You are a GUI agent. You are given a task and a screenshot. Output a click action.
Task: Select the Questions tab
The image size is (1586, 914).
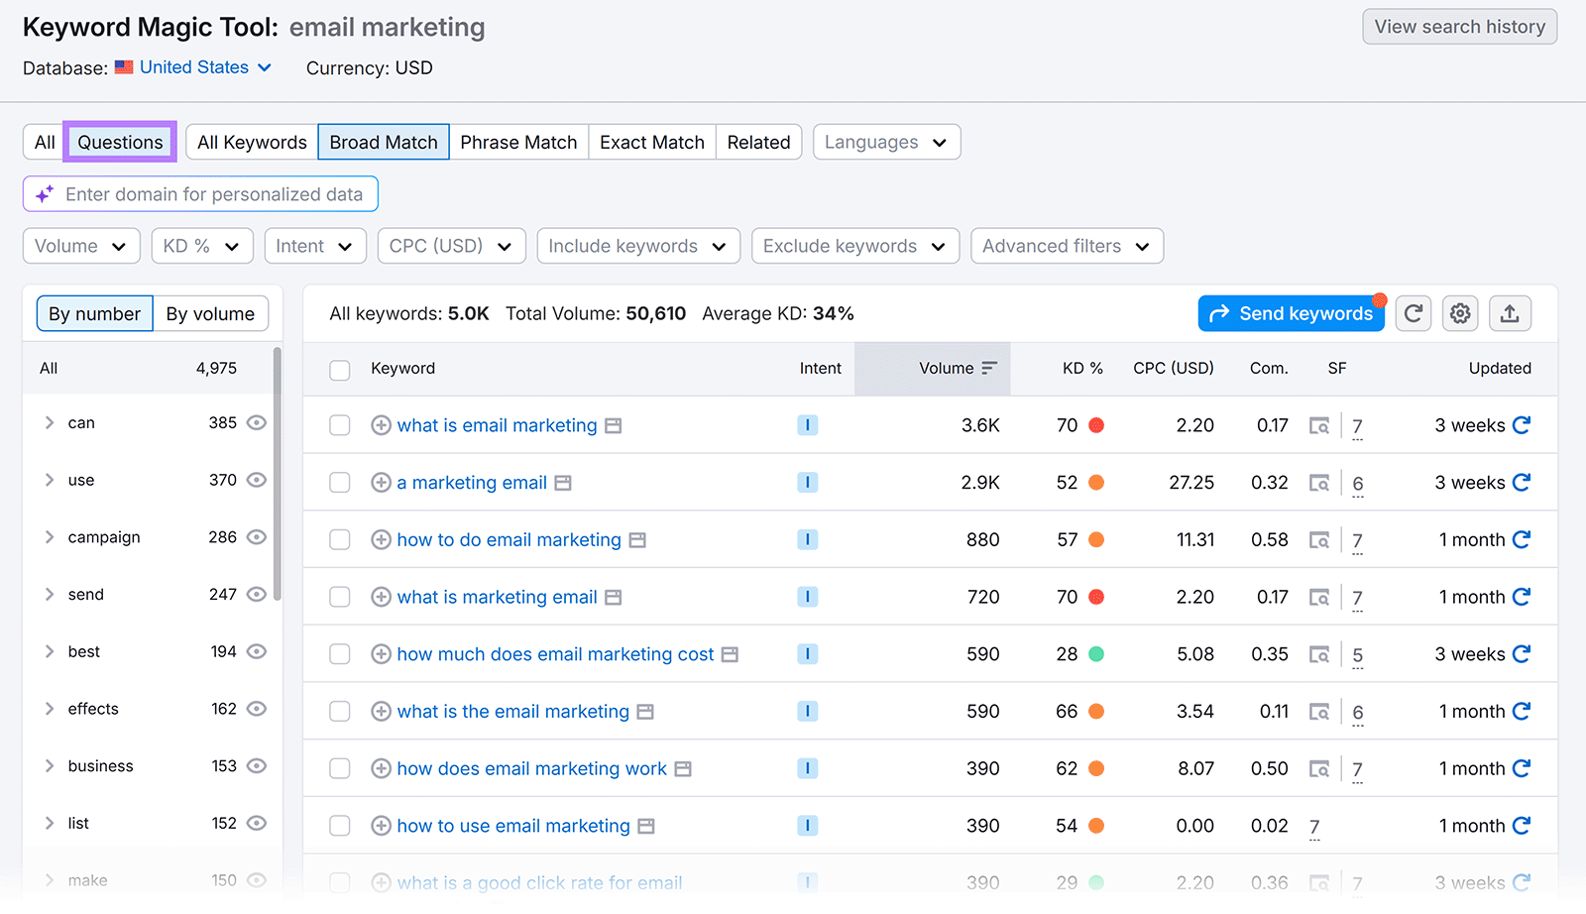point(119,142)
